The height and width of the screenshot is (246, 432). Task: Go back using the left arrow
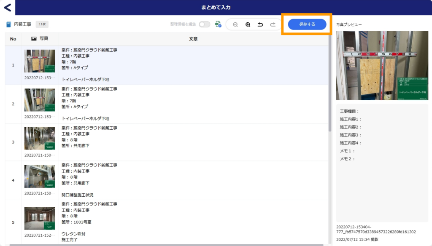[8, 8]
